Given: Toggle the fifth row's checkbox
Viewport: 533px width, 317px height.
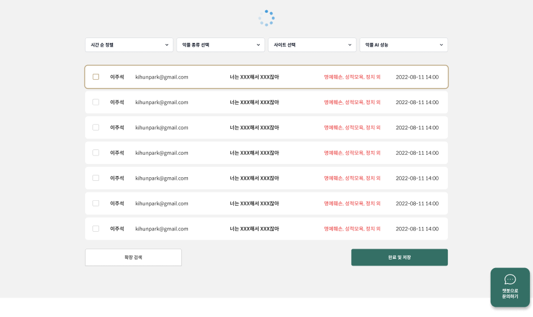Looking at the screenshot, I should [x=96, y=178].
